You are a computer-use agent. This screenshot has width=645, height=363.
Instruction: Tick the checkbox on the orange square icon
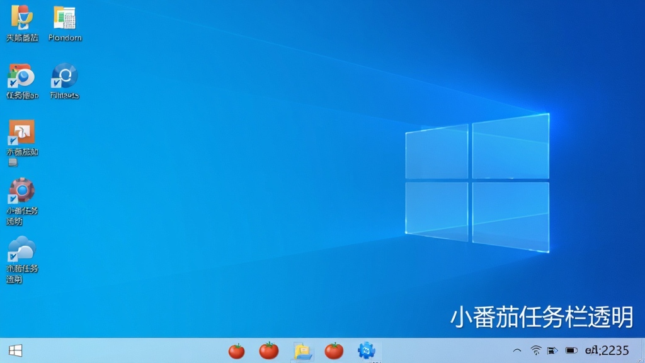pos(13,141)
